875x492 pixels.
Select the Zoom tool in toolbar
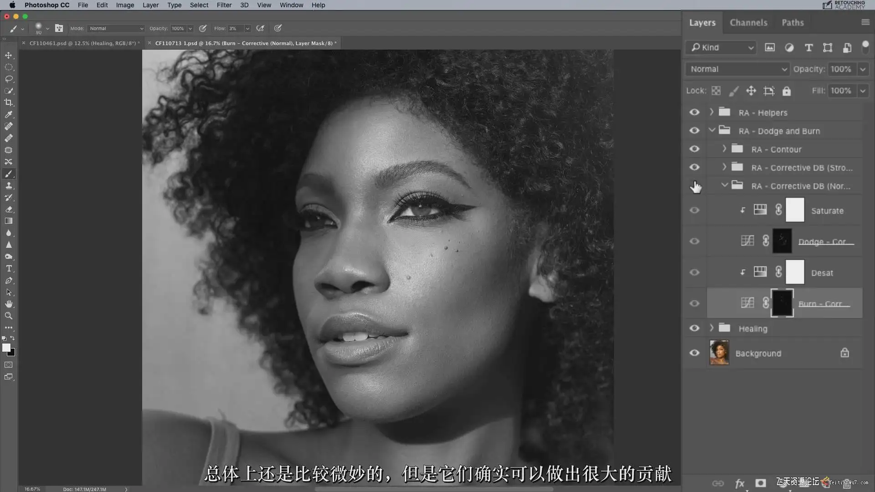(9, 316)
